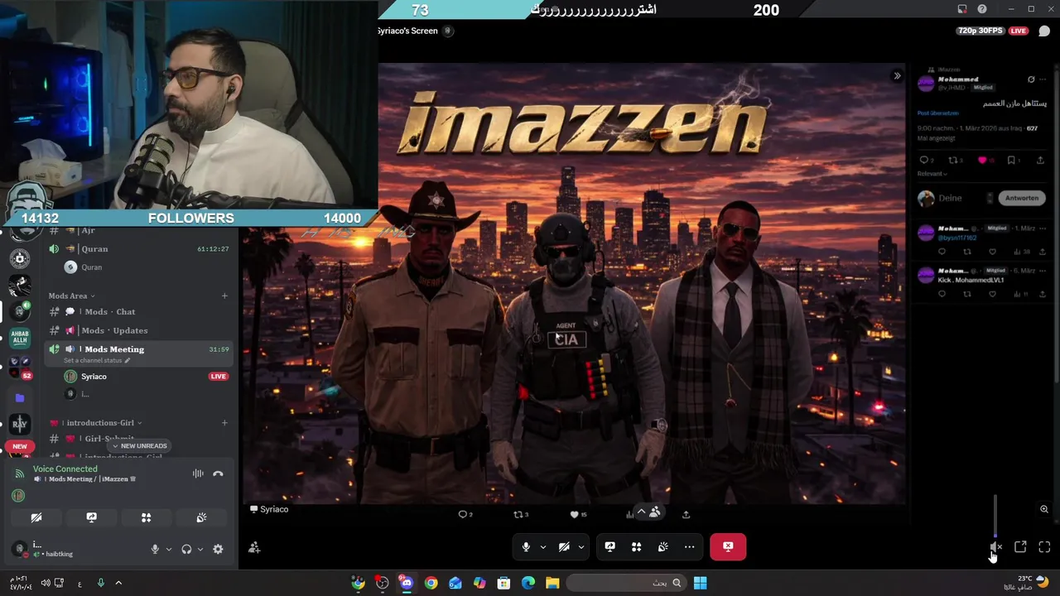Open Discord help question mark icon
This screenshot has height=596, width=1060.
pyautogui.click(x=982, y=9)
